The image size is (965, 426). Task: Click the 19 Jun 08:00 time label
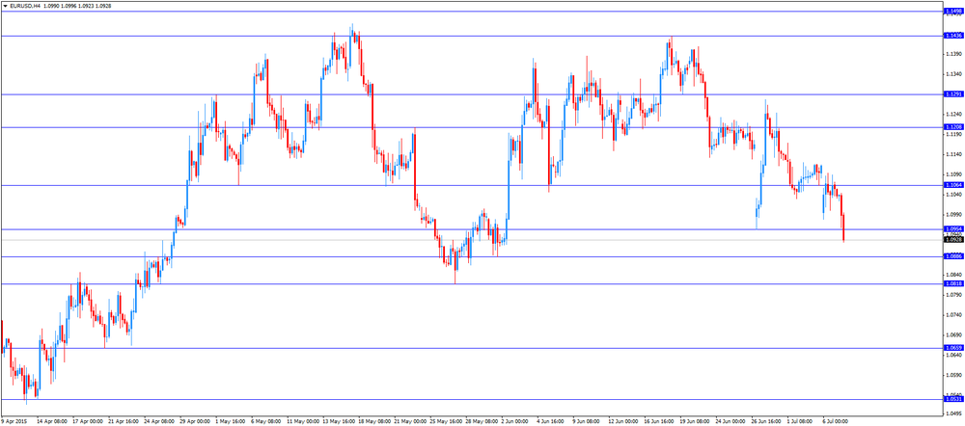(694, 422)
